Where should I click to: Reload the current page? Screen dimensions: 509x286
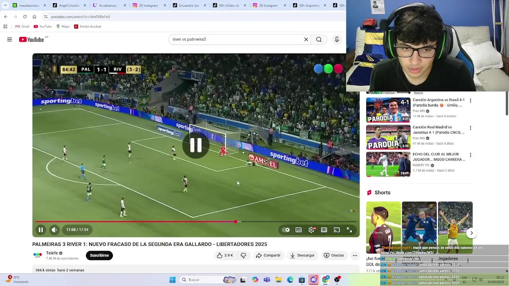point(25,17)
